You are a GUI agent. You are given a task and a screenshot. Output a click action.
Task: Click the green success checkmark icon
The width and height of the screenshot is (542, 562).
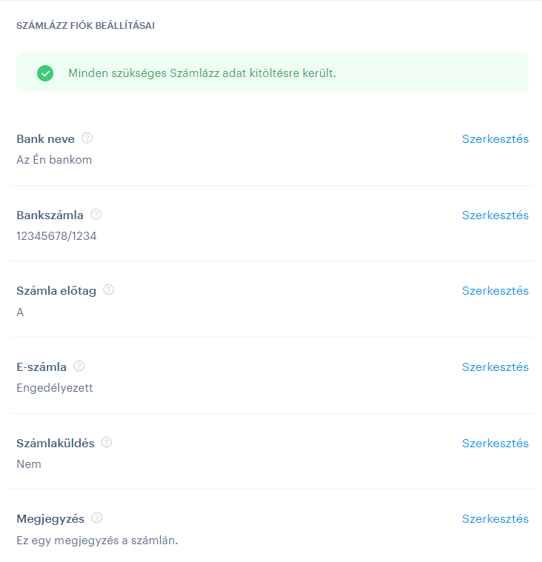click(x=45, y=73)
